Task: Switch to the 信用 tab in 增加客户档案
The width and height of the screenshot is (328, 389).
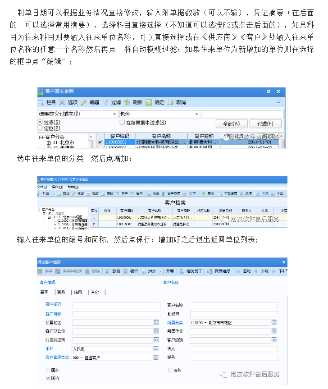Action: (78, 292)
